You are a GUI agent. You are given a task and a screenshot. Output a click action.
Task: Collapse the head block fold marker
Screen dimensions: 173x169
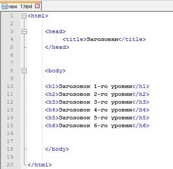24,31
